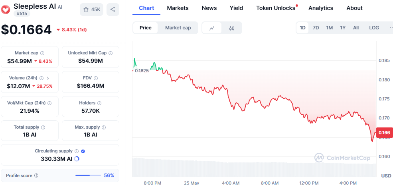Expand Volume (24h) chevron arrow
Screen dimensions: 393x185
[48, 78]
